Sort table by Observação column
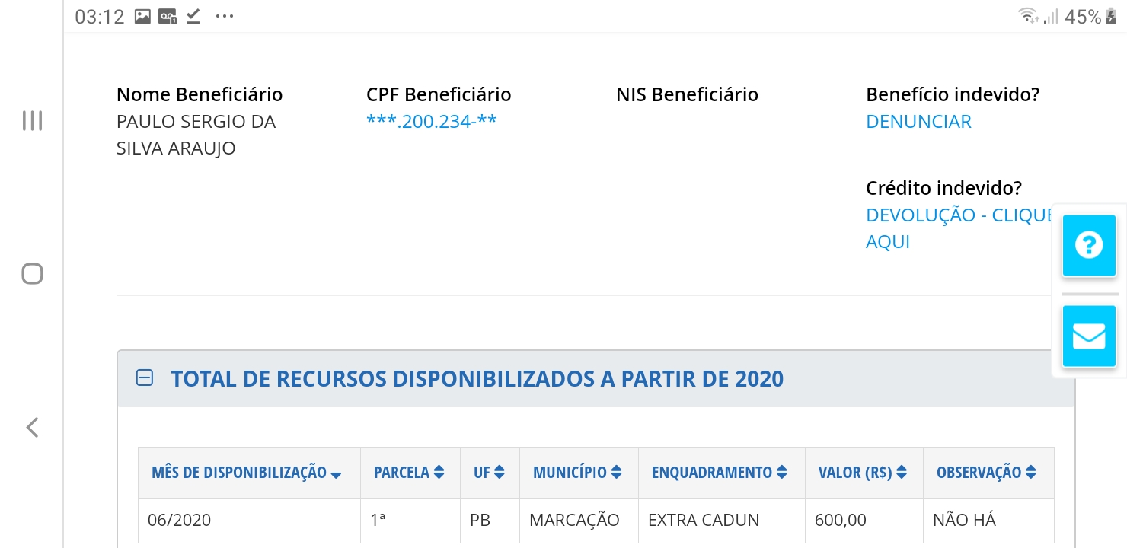The image size is (1127, 548). click(986, 473)
